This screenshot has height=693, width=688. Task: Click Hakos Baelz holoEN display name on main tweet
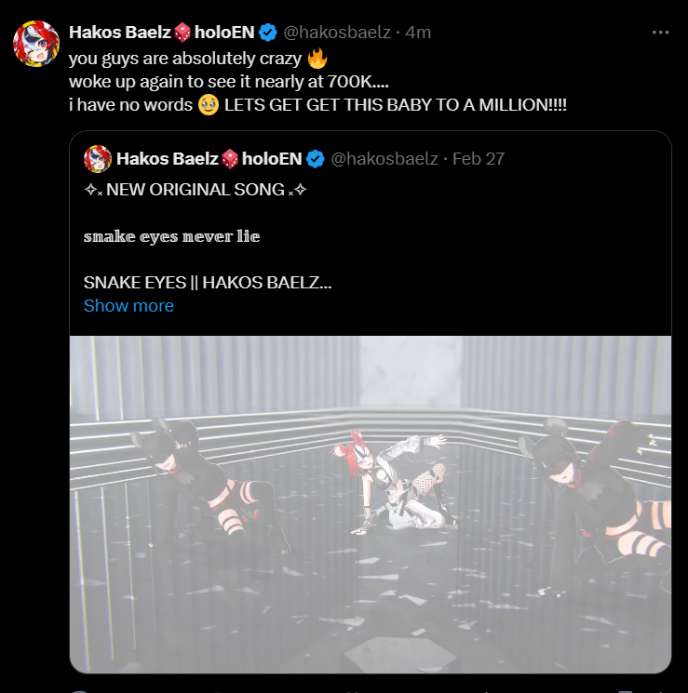click(120, 33)
